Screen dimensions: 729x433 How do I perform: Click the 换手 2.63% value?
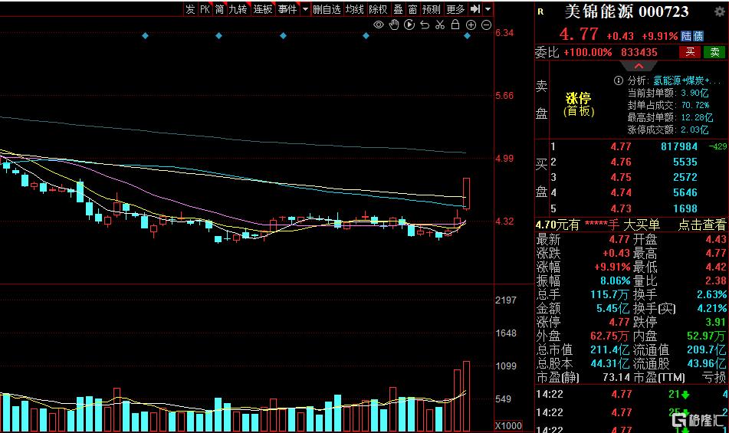[x=711, y=294]
